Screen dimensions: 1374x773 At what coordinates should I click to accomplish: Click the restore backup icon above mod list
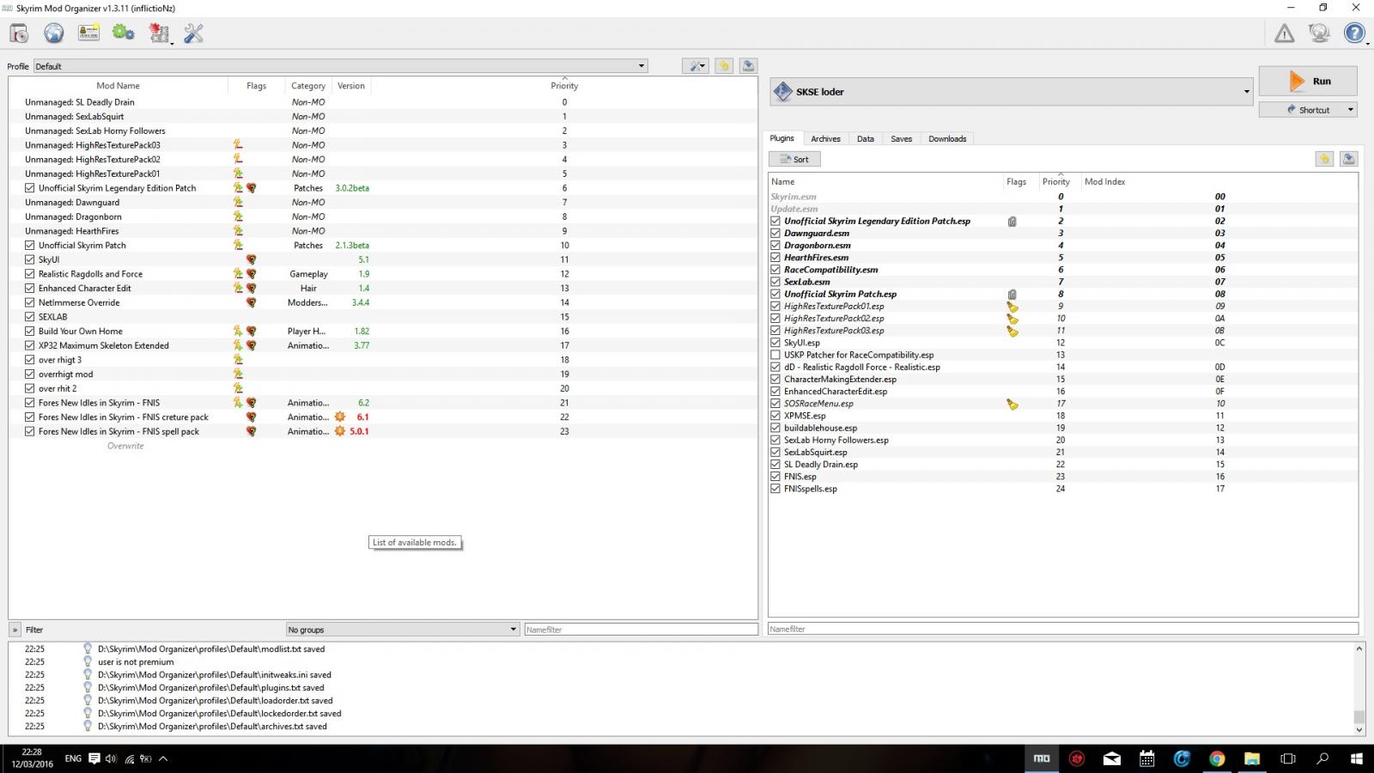[724, 66]
